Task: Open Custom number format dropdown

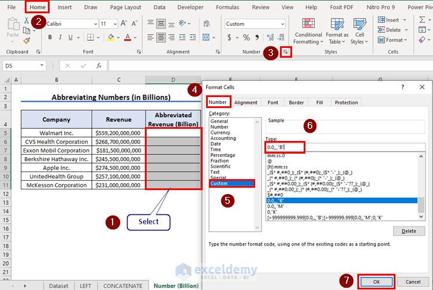Action: 282,24
